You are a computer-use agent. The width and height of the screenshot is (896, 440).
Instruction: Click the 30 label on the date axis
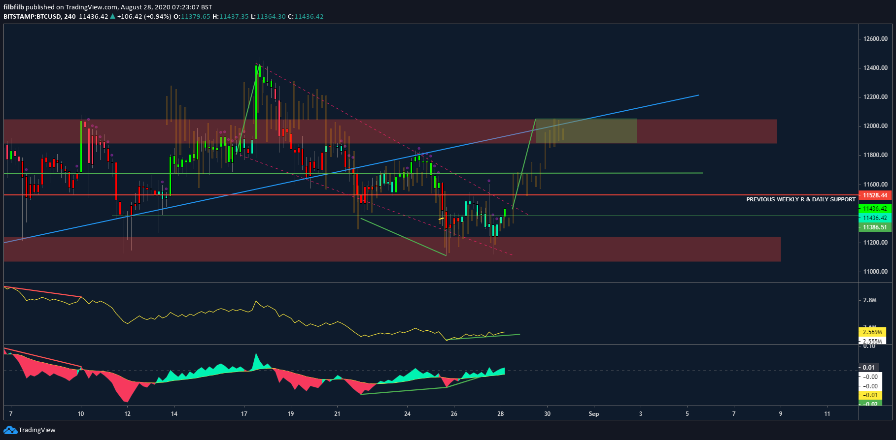[547, 414]
